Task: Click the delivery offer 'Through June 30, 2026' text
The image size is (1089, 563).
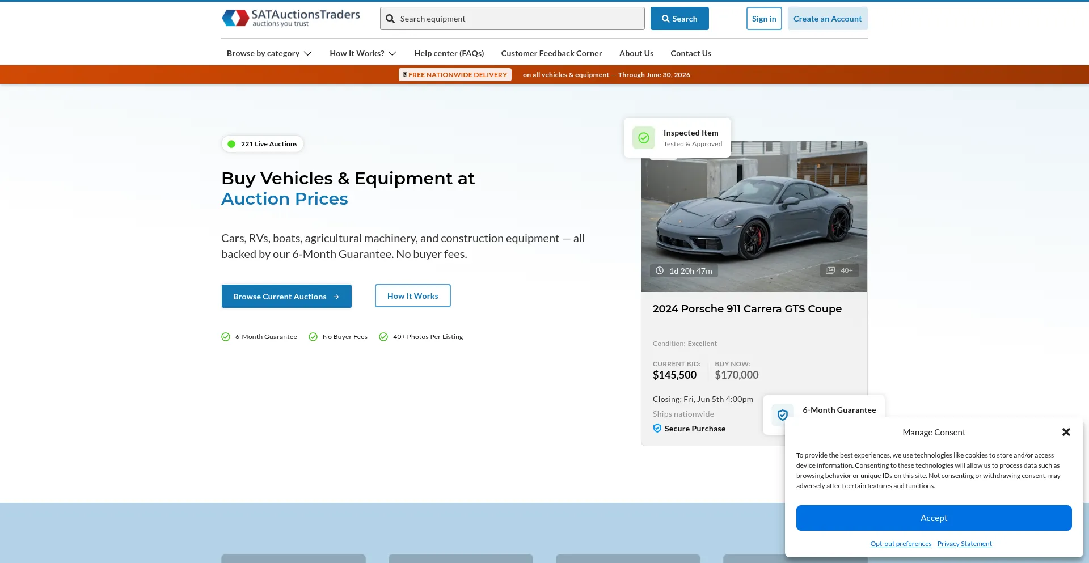Action: [654, 75]
